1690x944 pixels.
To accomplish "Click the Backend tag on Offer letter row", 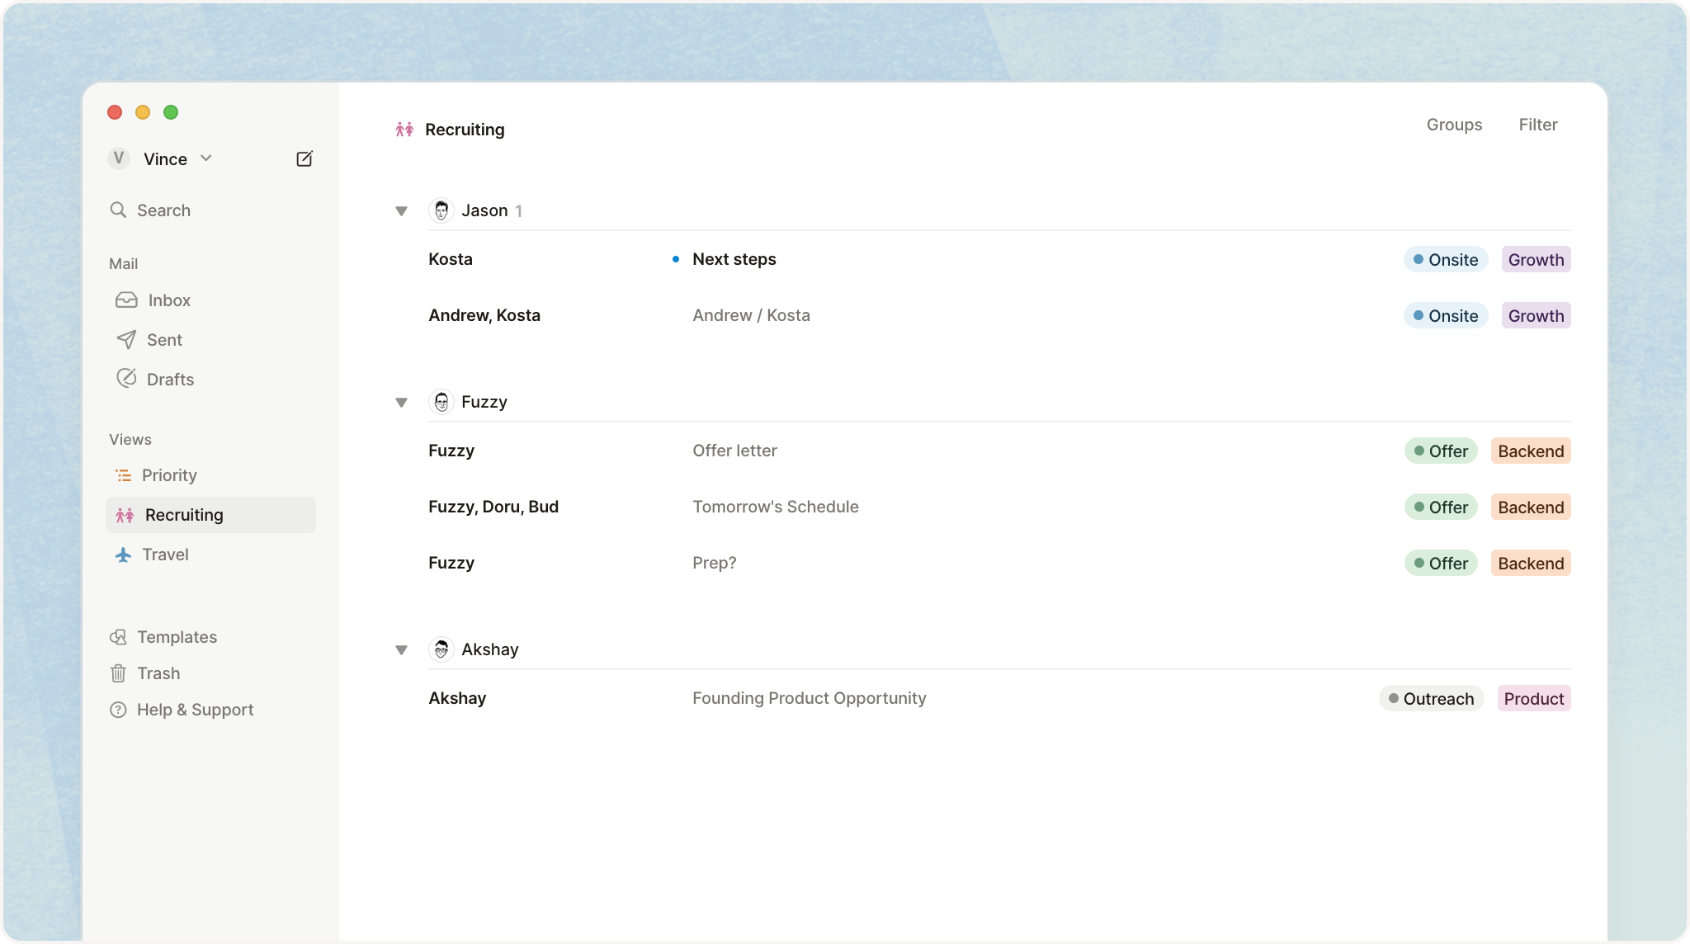I will click(x=1531, y=451).
